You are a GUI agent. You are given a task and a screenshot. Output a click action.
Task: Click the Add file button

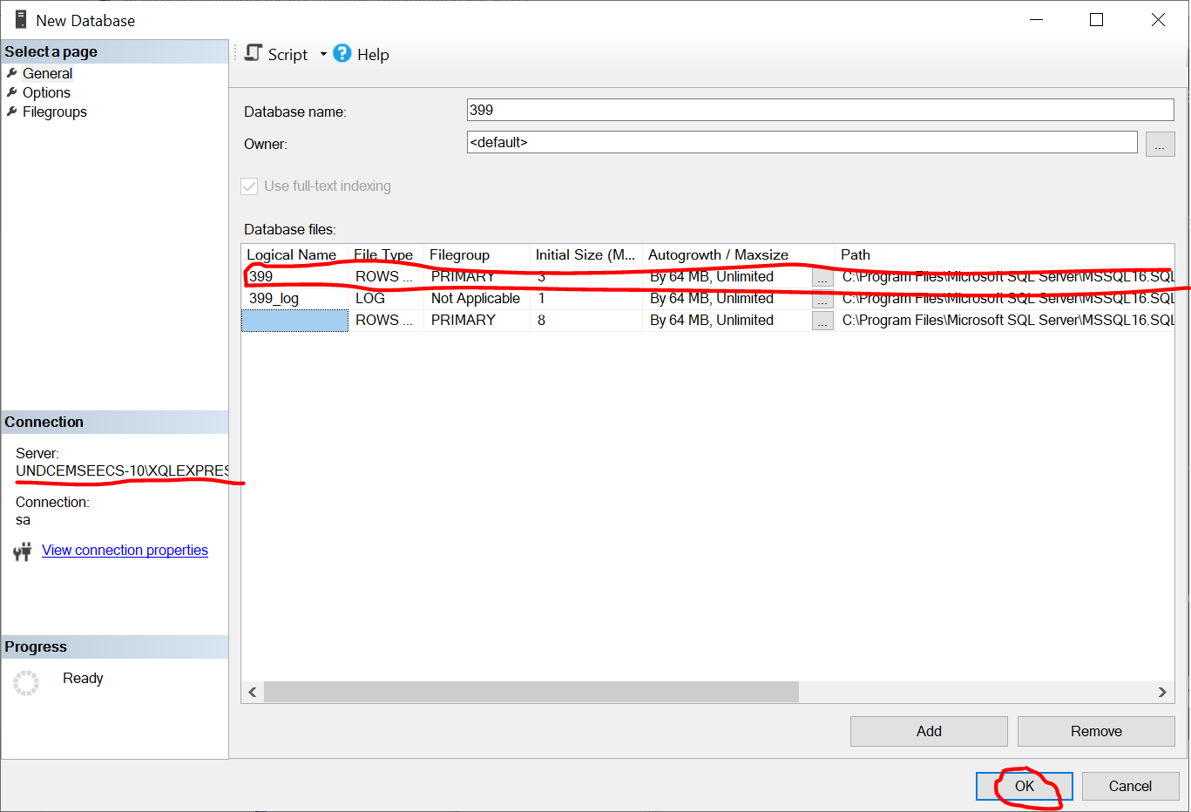[x=929, y=731]
